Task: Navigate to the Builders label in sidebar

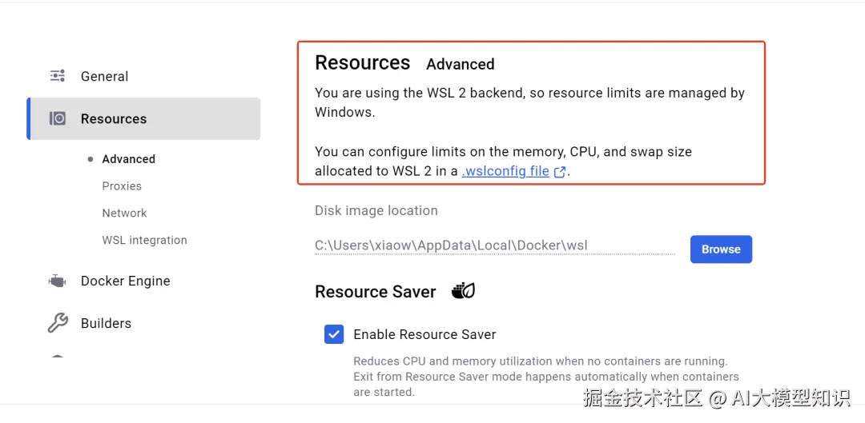Action: pos(106,324)
